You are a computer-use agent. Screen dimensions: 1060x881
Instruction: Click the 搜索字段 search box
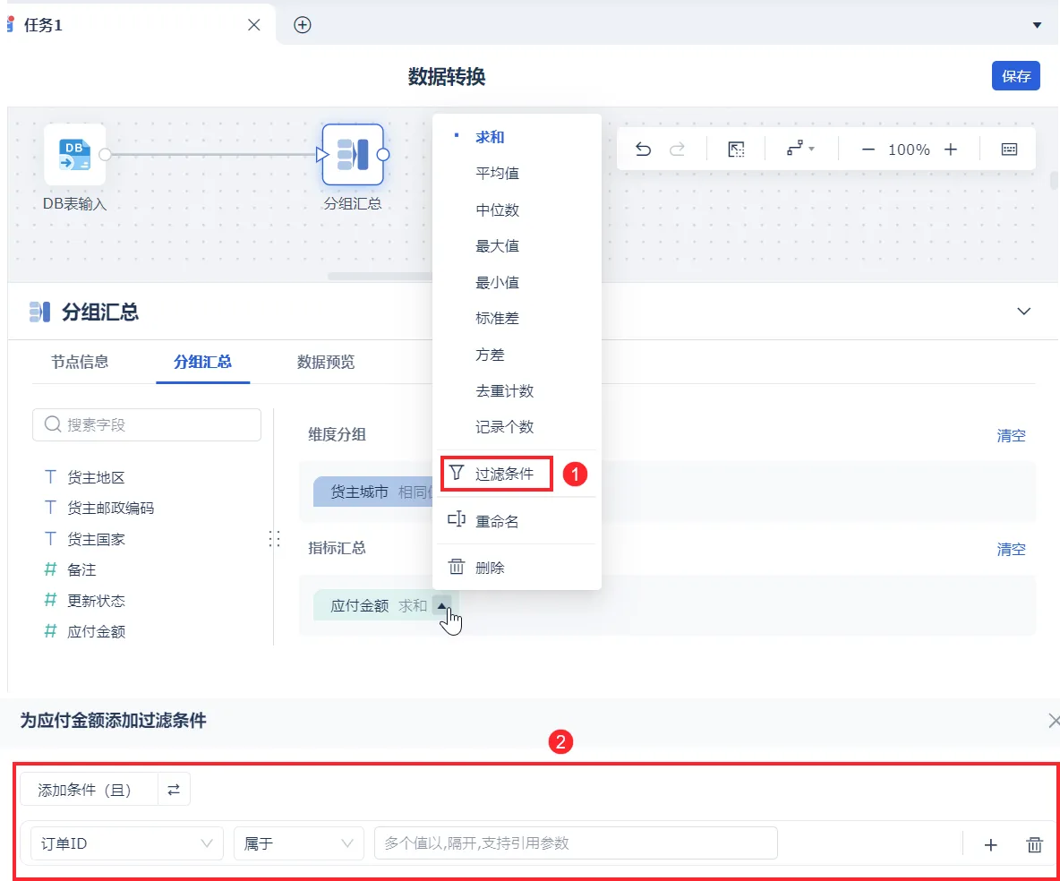tap(147, 424)
